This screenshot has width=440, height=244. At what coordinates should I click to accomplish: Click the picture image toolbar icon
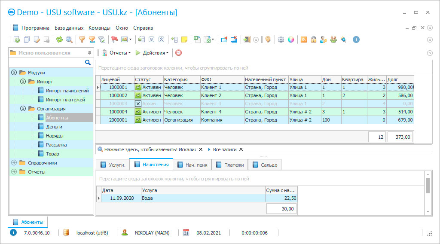(x=124, y=40)
